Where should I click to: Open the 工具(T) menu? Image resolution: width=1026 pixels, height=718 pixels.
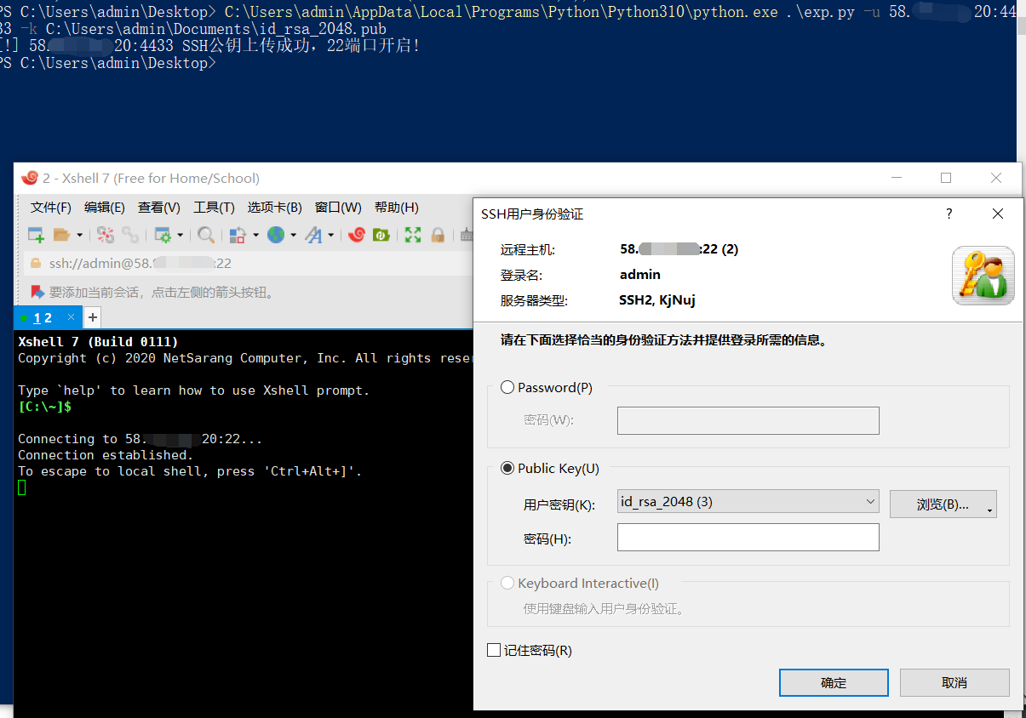214,207
